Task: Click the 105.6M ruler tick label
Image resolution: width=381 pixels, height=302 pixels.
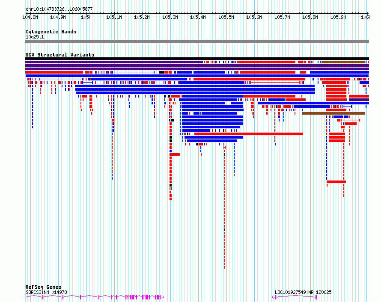Action: point(254,17)
